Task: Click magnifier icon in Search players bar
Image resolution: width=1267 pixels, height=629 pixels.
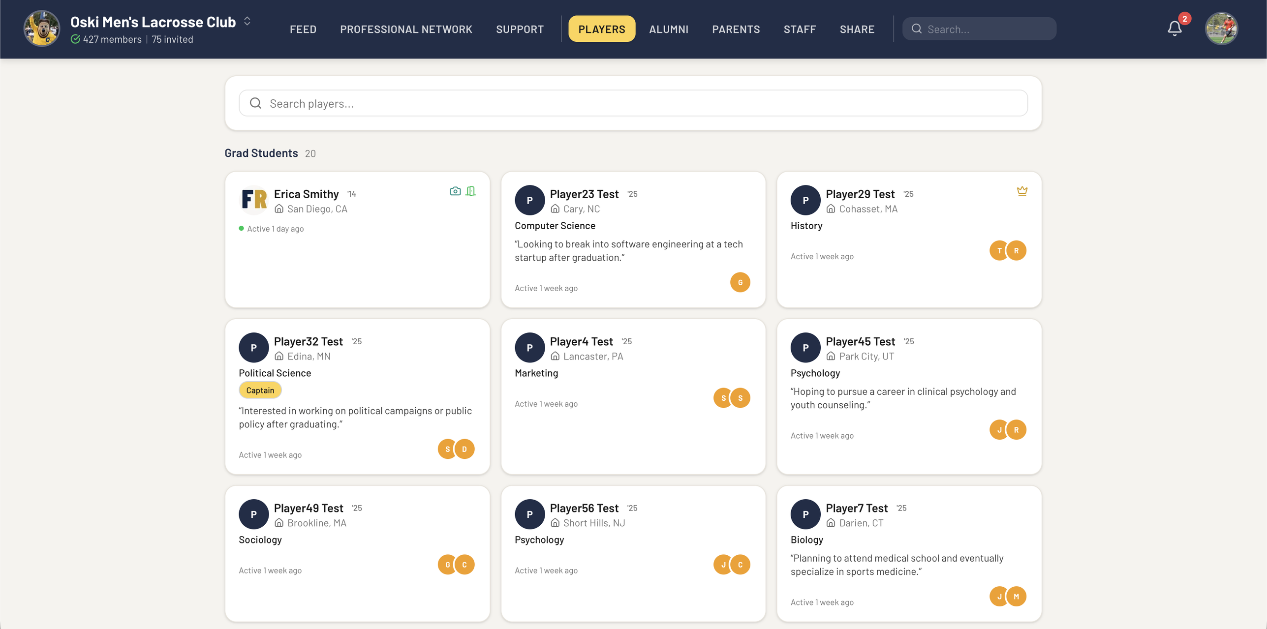Action: (x=255, y=103)
